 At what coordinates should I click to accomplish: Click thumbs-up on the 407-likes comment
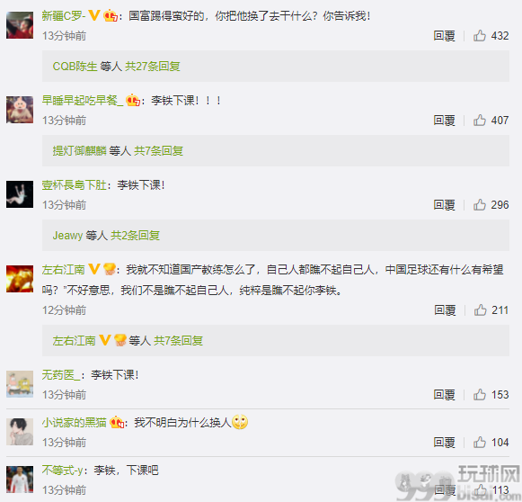click(480, 120)
